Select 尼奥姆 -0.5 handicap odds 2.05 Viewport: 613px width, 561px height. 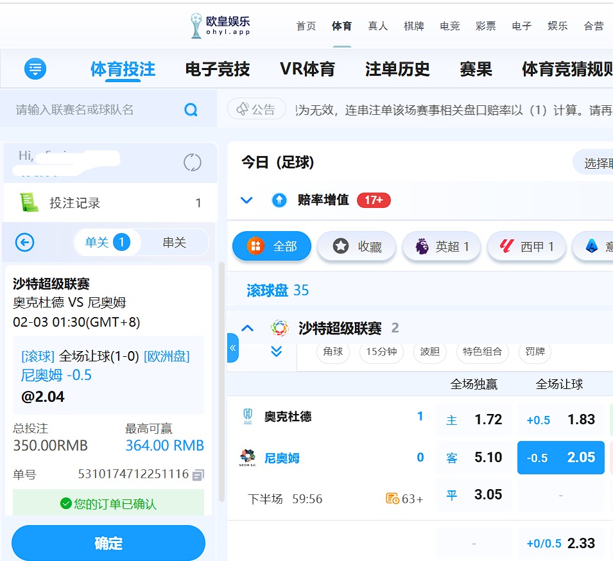[x=560, y=458]
